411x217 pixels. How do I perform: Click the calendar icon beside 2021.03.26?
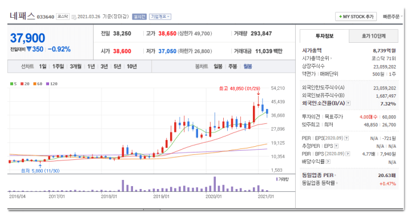click(x=74, y=17)
